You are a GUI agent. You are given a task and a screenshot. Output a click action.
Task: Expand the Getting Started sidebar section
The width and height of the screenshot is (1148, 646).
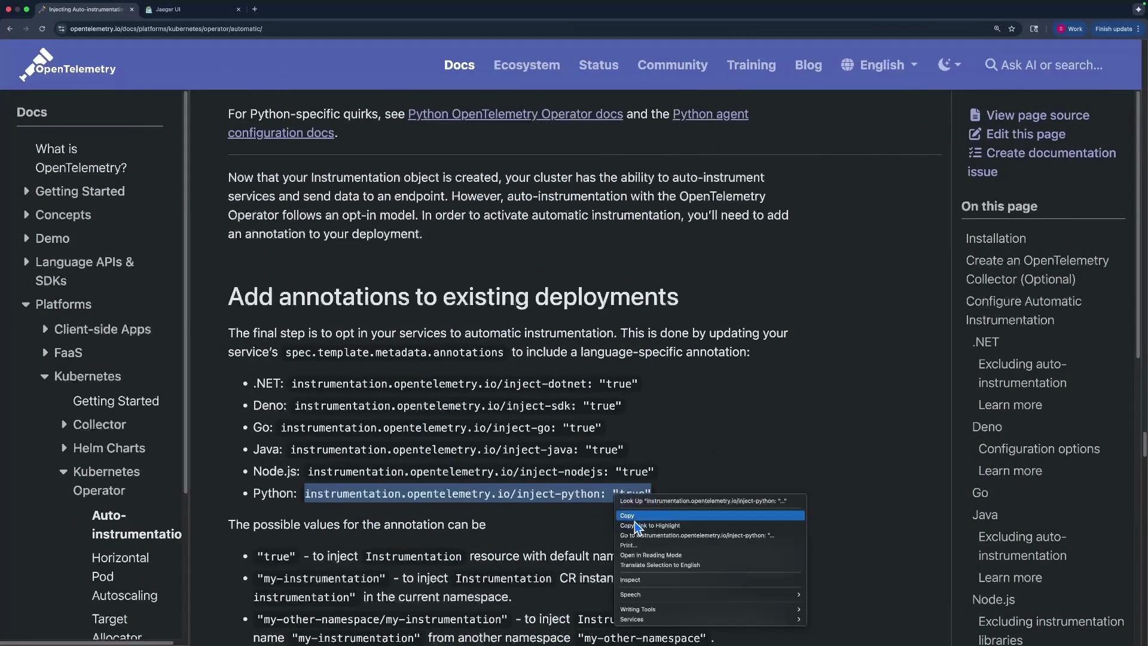coord(26,191)
